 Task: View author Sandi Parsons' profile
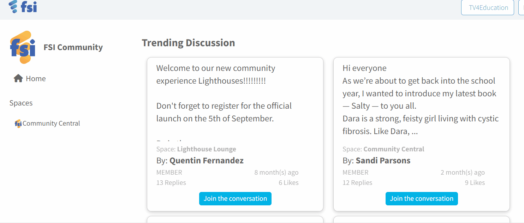coord(383,161)
